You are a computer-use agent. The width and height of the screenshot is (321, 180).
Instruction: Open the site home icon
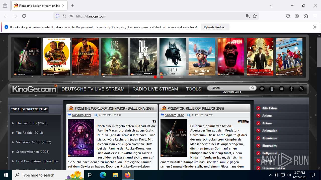click(x=262, y=89)
